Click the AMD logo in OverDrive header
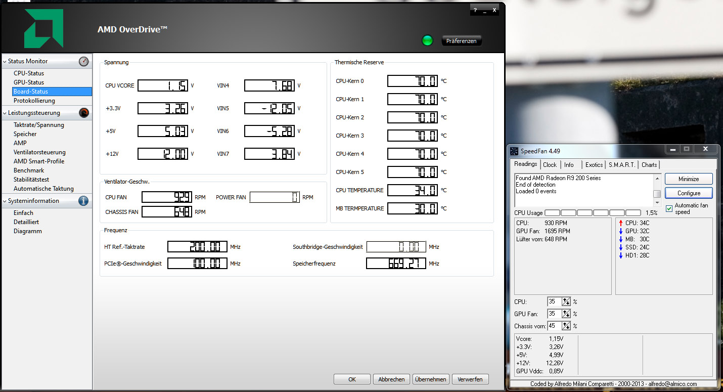 click(x=44, y=28)
